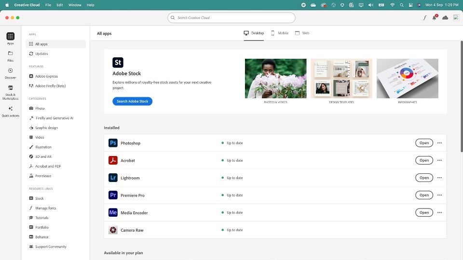The width and height of the screenshot is (463, 260).
Task: Click the Premiere Pro app icon
Action: coord(113,195)
